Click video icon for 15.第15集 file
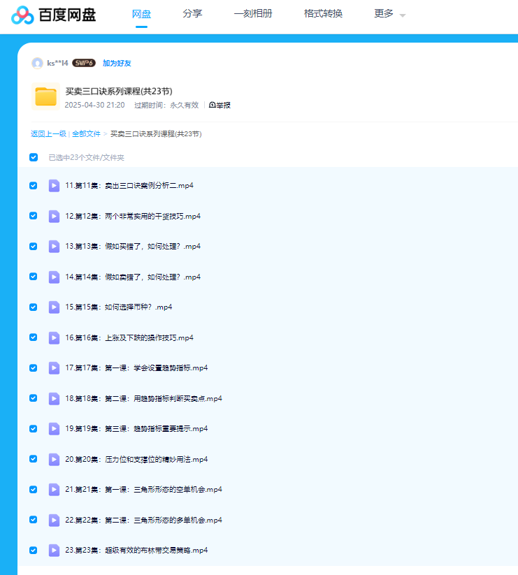 click(54, 307)
